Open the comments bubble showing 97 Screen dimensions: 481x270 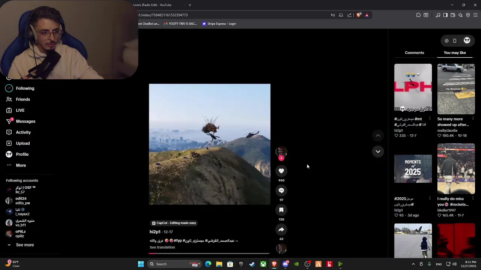[x=281, y=190]
